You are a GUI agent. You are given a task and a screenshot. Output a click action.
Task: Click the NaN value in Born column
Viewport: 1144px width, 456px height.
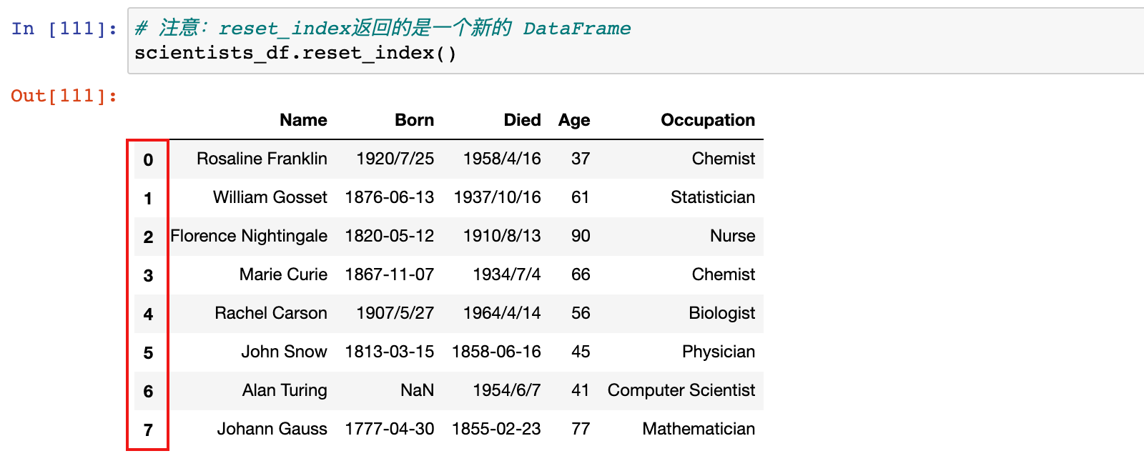[417, 390]
